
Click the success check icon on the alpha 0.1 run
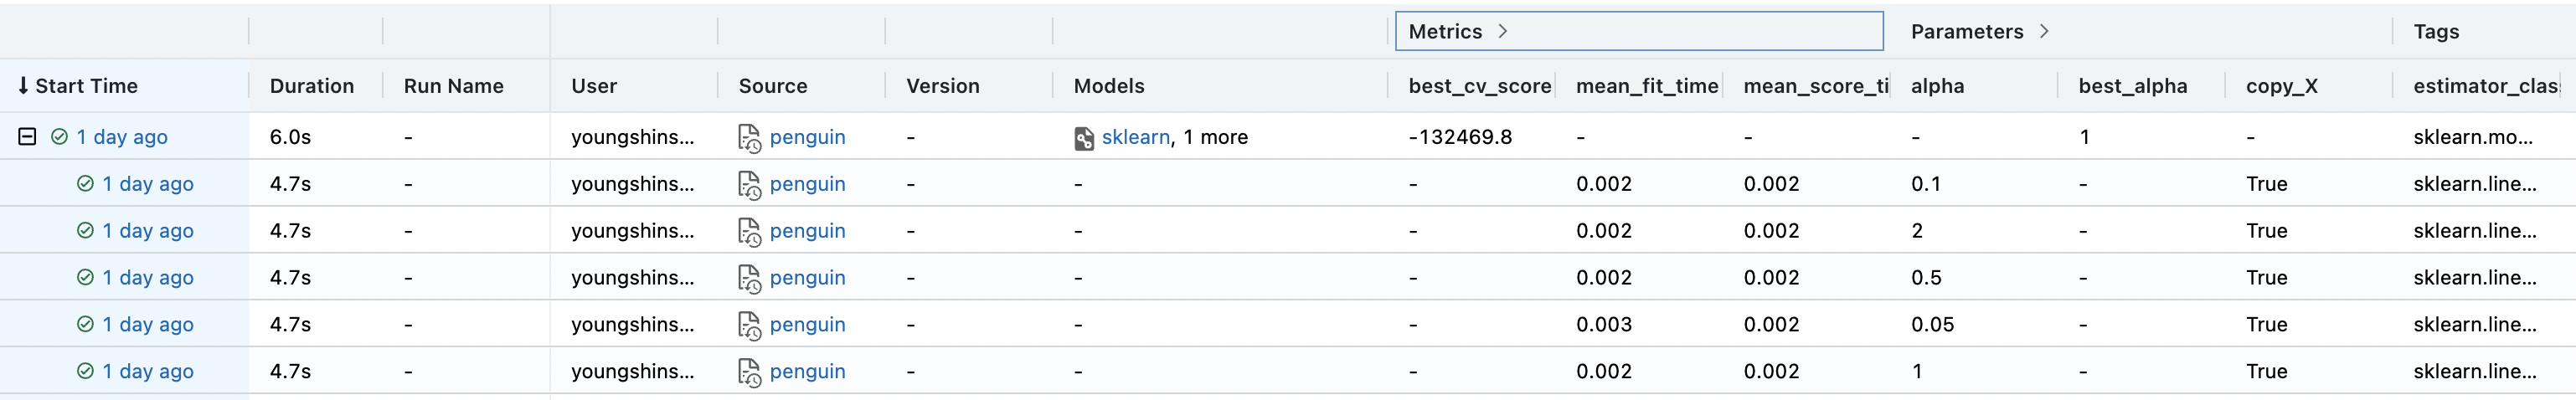[85, 184]
